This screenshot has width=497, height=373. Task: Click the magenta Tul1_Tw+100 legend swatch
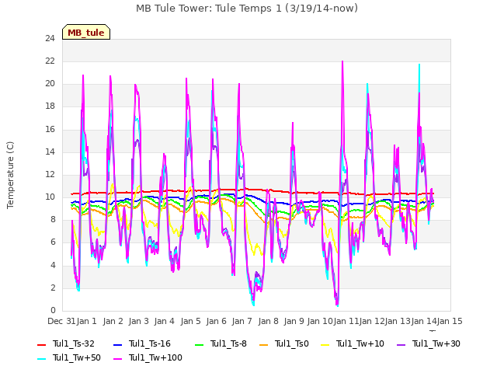[117, 358]
